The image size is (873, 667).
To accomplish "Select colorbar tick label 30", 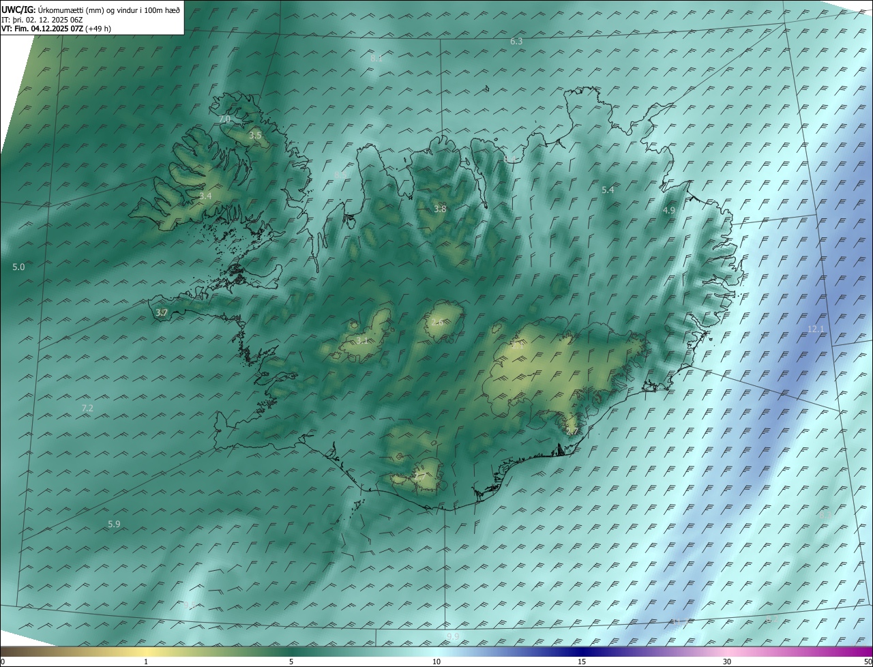I will 727,662.
